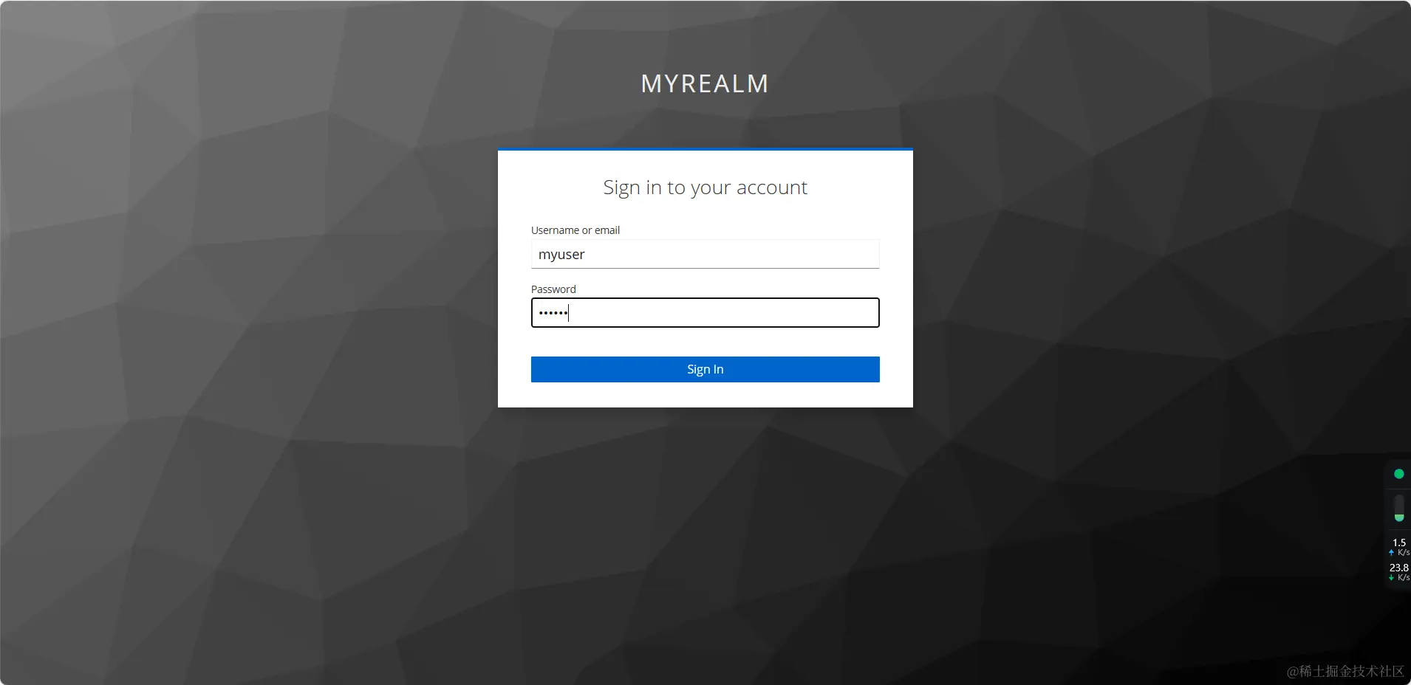Viewport: 1411px width, 685px height.
Task: Click the 'Sign in to your account' heading
Action: coord(705,187)
